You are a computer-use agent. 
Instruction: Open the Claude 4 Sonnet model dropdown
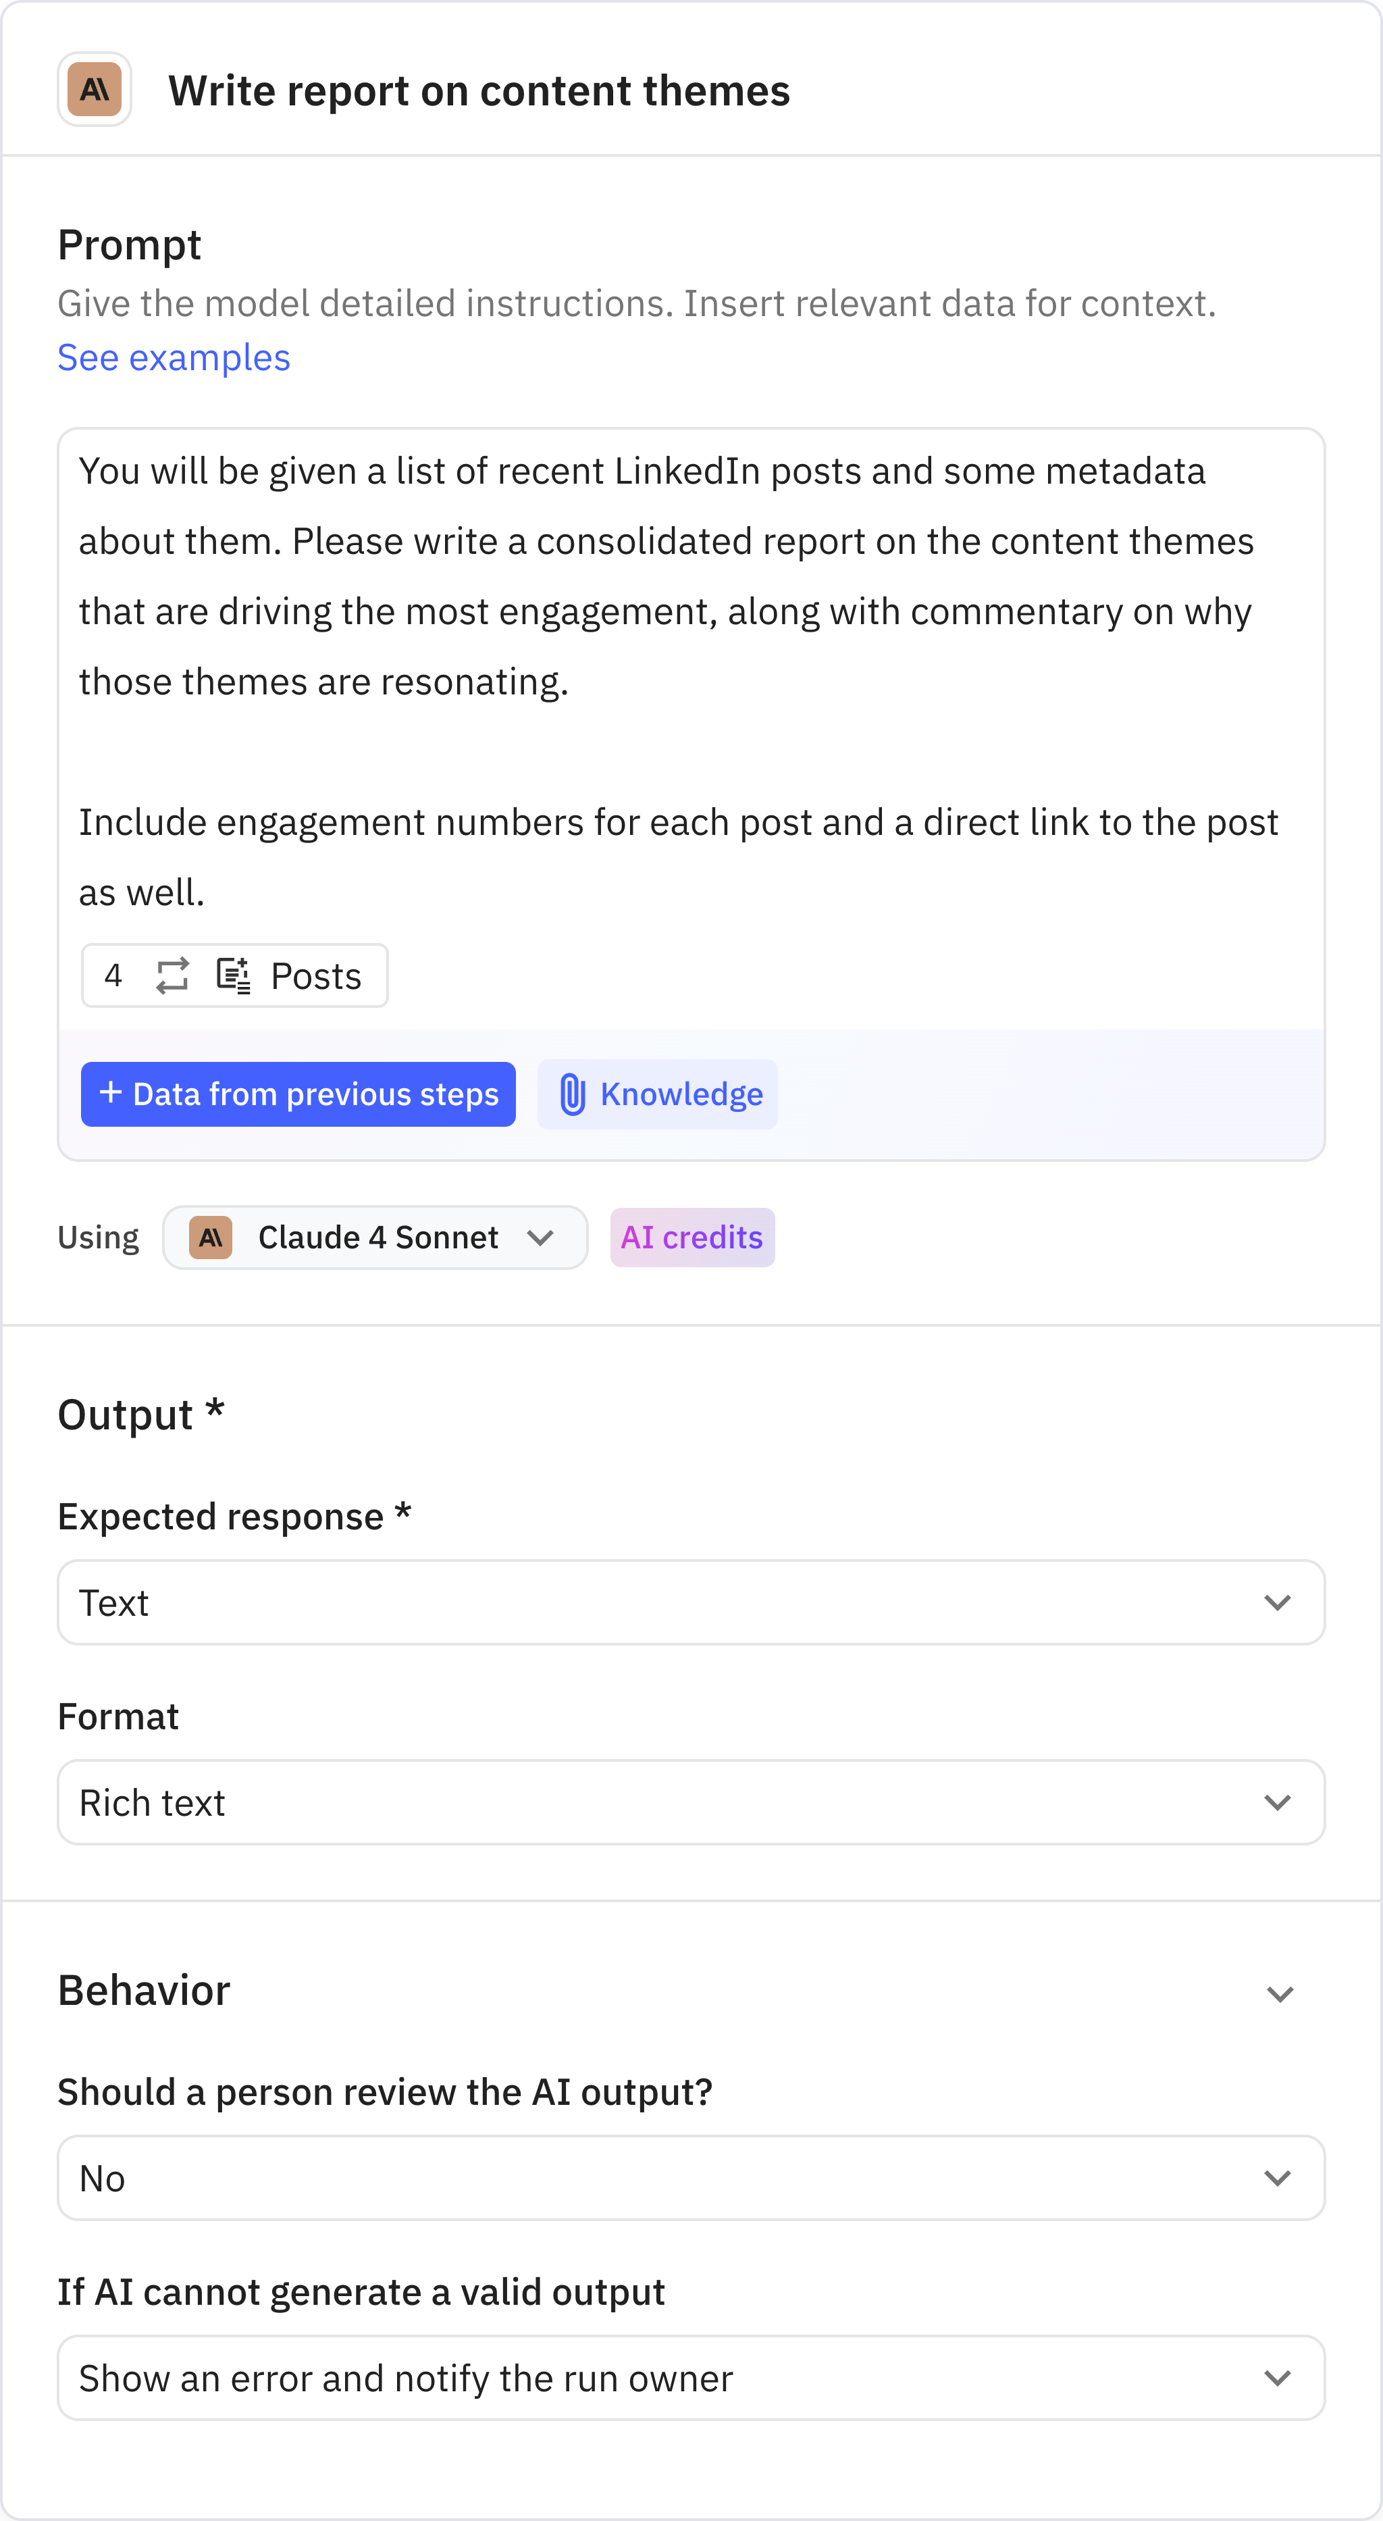tap(375, 1237)
